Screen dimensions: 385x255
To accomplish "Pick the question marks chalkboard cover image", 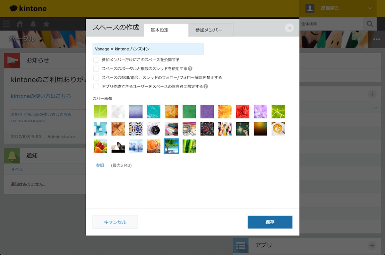I will pyautogui.click(x=207, y=129).
